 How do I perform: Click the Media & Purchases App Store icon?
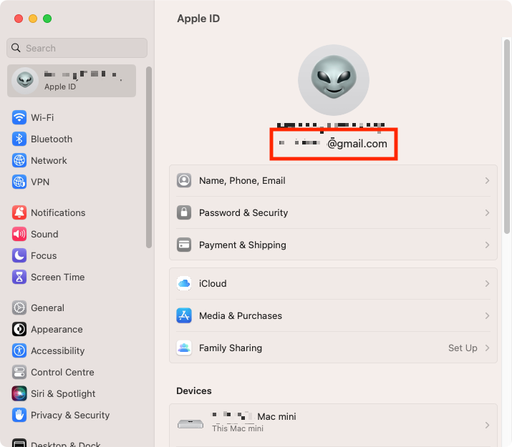point(184,315)
